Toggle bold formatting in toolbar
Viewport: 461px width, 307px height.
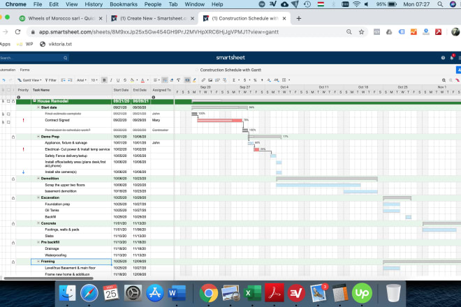coord(104,80)
